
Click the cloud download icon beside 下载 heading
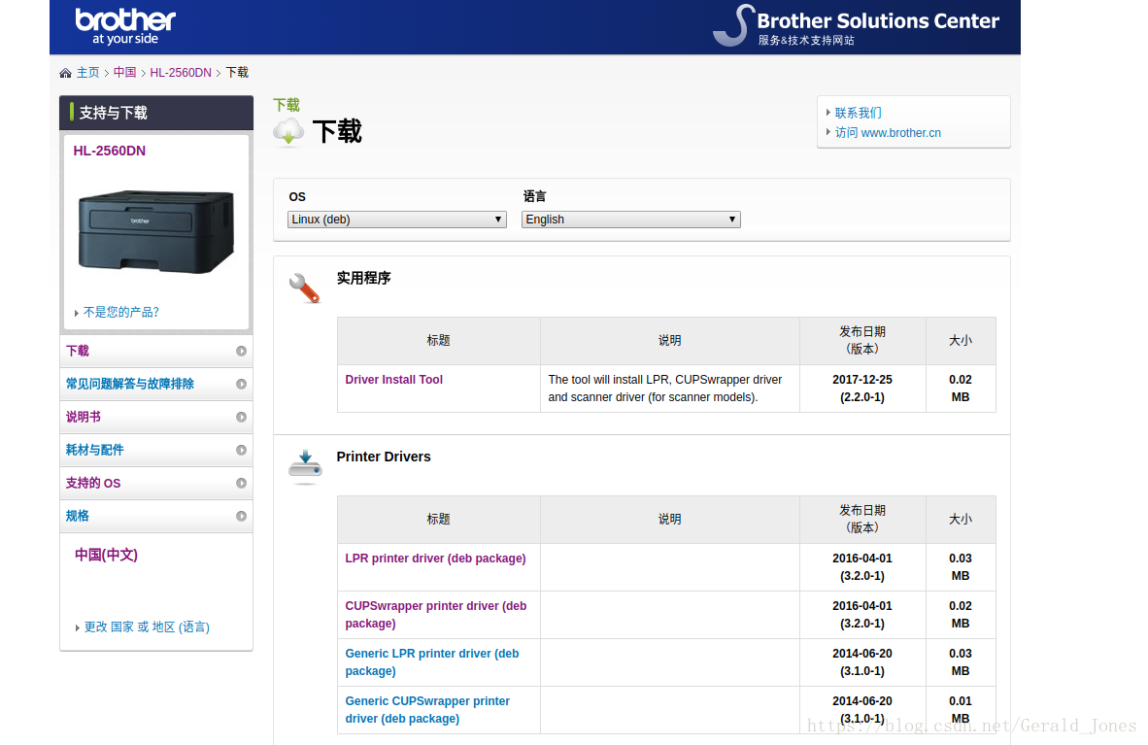pyautogui.click(x=288, y=133)
